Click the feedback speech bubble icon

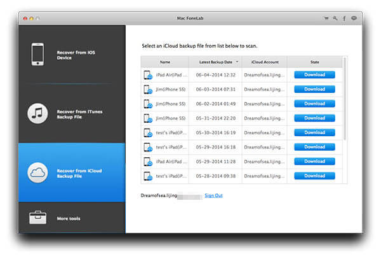[353, 19]
